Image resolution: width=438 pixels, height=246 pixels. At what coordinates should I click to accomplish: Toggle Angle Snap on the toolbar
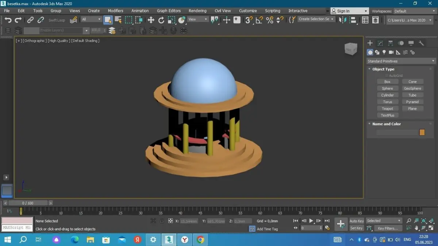[259, 20]
